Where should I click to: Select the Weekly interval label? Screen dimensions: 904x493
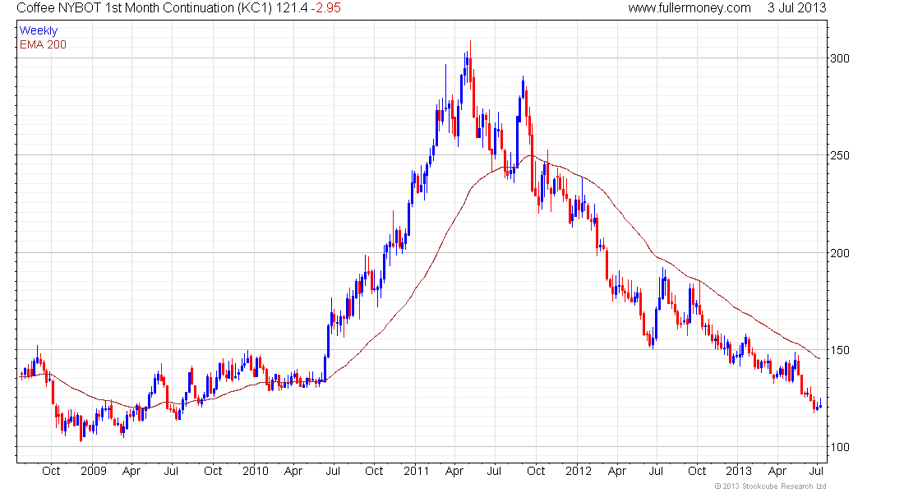tap(39, 30)
